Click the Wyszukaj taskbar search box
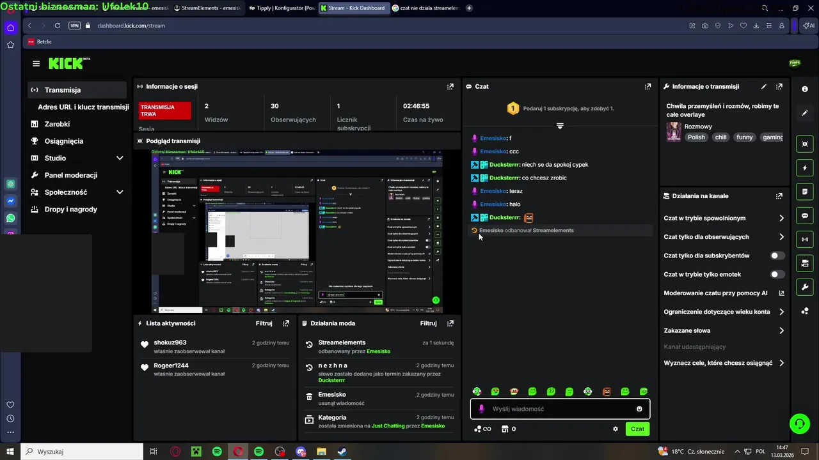The height and width of the screenshot is (460, 819). pyautogui.click(x=82, y=452)
